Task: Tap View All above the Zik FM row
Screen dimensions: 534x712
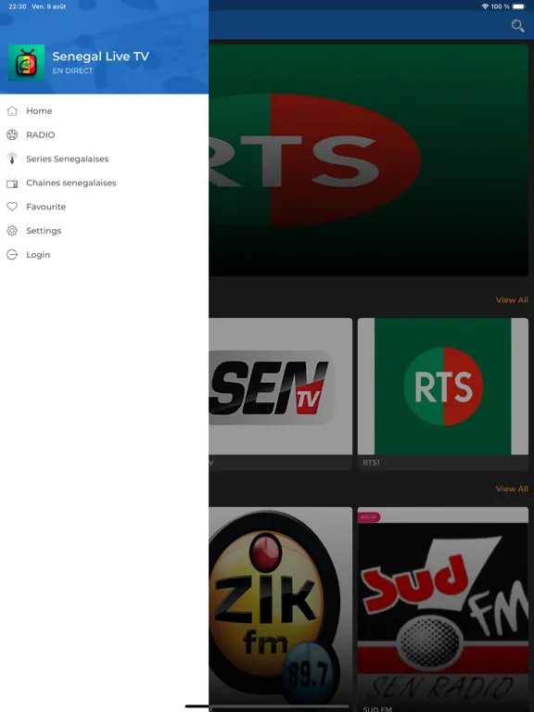Action: pos(512,489)
